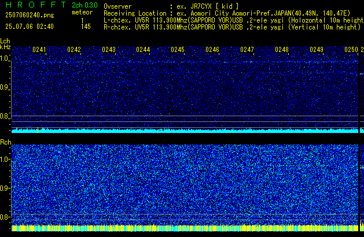The width and height of the screenshot is (364, 237).
Task: Click the 0244 time marker
Action: [143, 50]
